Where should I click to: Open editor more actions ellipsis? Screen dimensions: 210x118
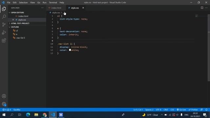pos(206,8)
